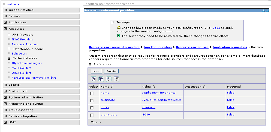
Task: Click the Clear filter value icon
Action: click(116, 79)
